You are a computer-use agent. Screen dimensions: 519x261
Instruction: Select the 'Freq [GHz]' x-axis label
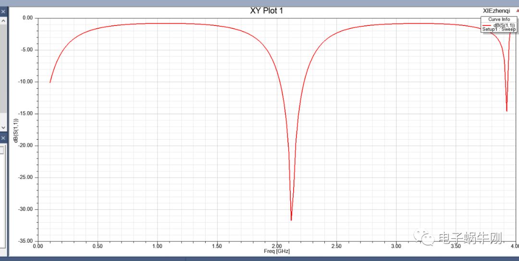pos(277,251)
